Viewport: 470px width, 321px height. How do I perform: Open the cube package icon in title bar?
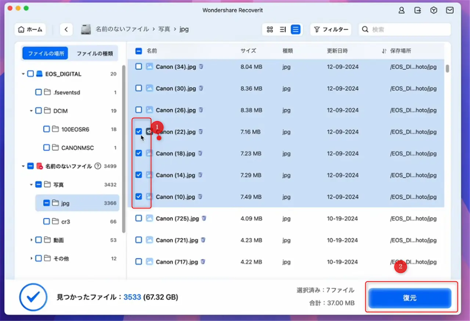[434, 10]
